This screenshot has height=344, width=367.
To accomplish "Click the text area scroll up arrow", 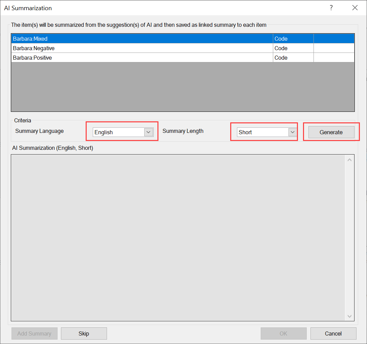I will pos(350,160).
